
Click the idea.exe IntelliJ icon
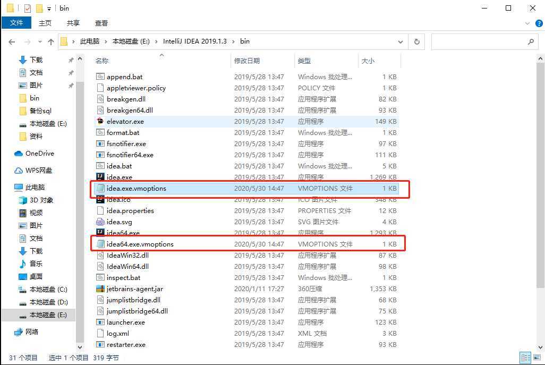[100, 176]
